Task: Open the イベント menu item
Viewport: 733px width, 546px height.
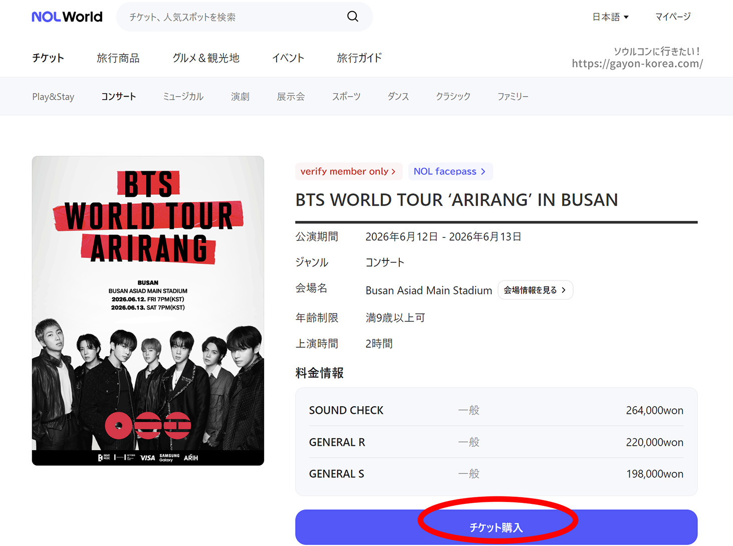Action: tap(288, 58)
